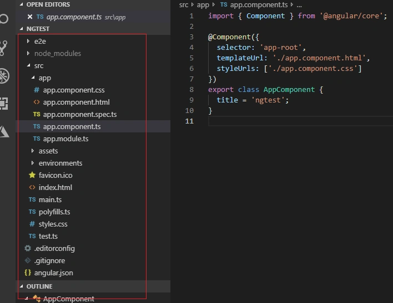Collapse the Outline section
The height and width of the screenshot is (303, 393).
21,286
